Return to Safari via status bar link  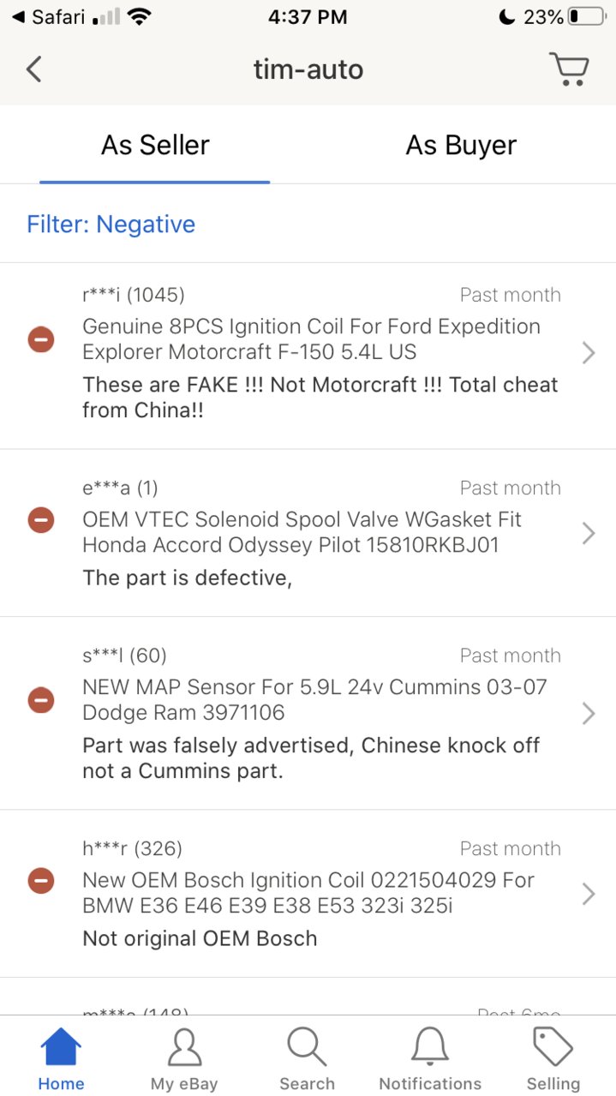click(53, 17)
